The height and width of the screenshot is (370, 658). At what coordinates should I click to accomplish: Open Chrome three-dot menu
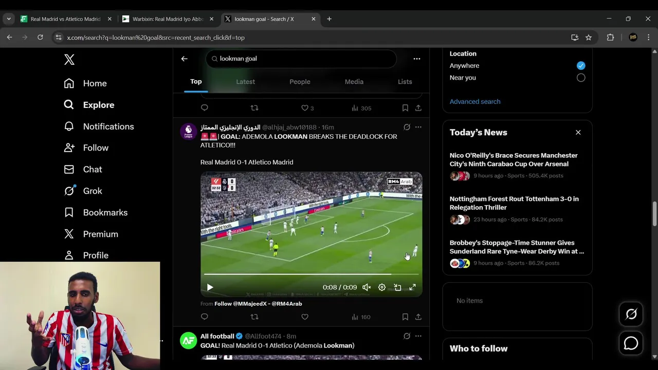648,38
